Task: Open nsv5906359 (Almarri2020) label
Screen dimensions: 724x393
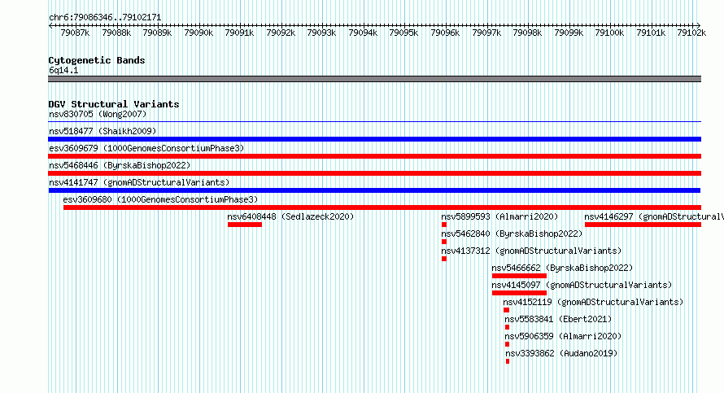Action: point(563,336)
